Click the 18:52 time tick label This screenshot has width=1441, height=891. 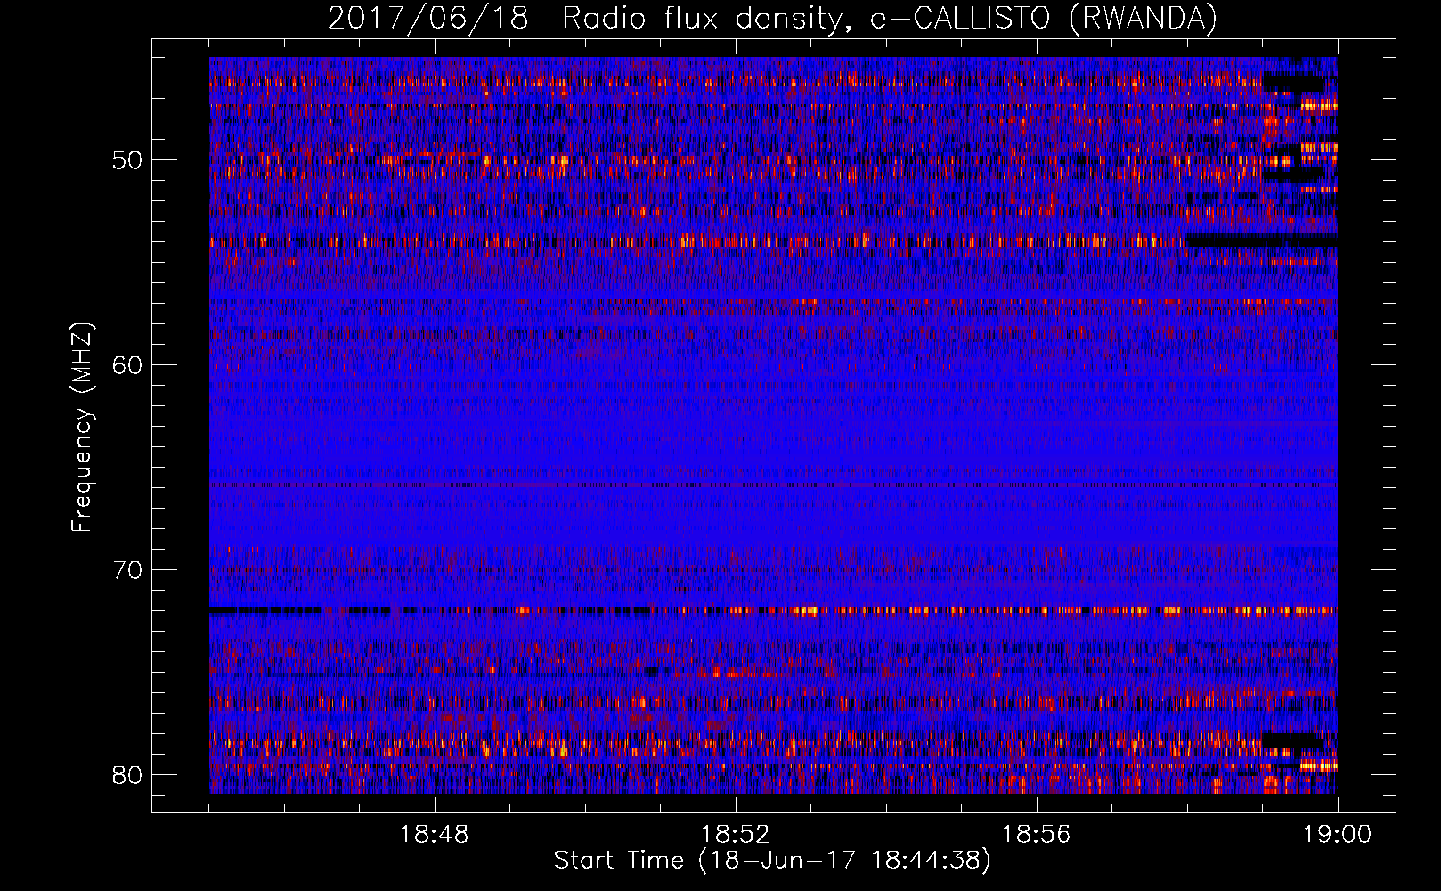tap(736, 835)
